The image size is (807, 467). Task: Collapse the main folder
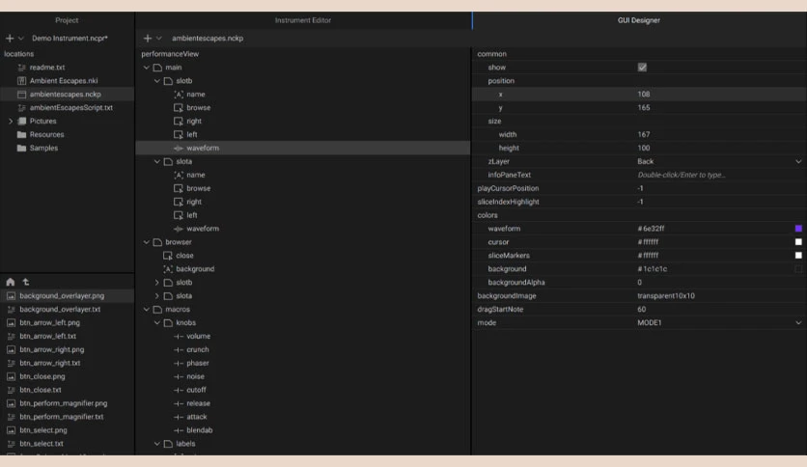147,68
